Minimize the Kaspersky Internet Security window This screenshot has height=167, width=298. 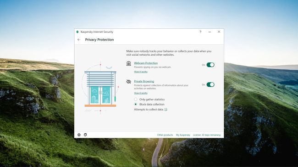pos(210,32)
